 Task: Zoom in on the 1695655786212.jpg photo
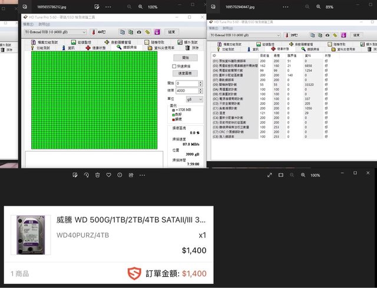[x=140, y=6]
